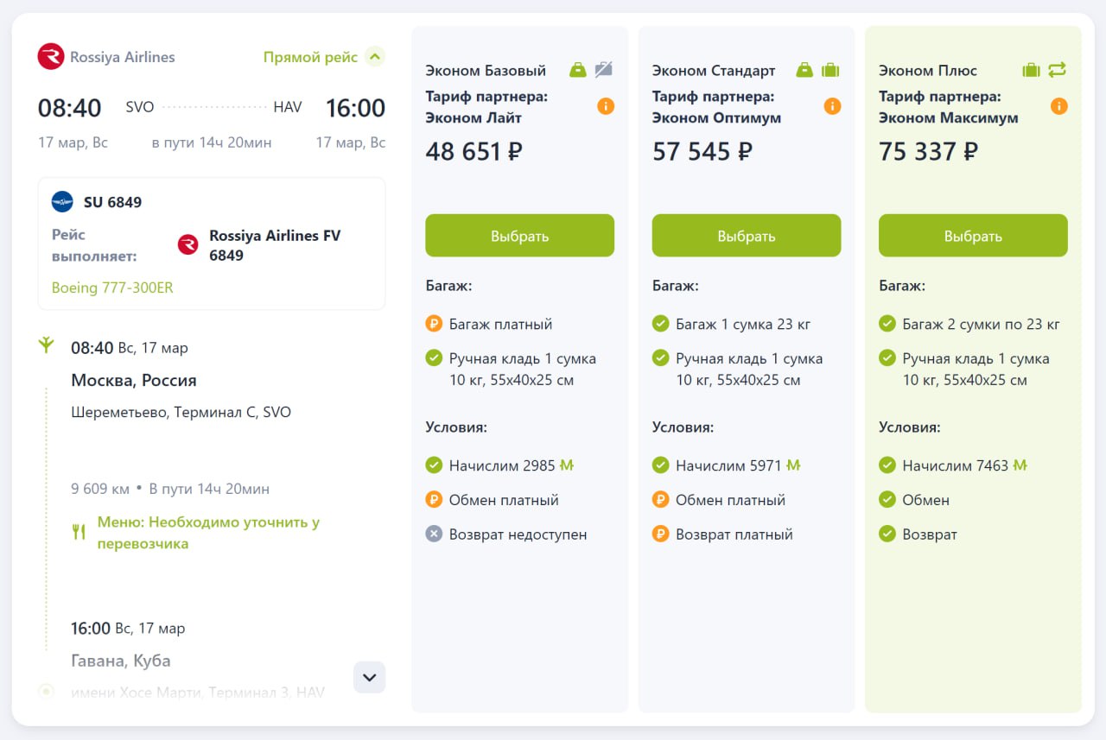Click the suitcase icon in Эконом Стандарт

830,70
